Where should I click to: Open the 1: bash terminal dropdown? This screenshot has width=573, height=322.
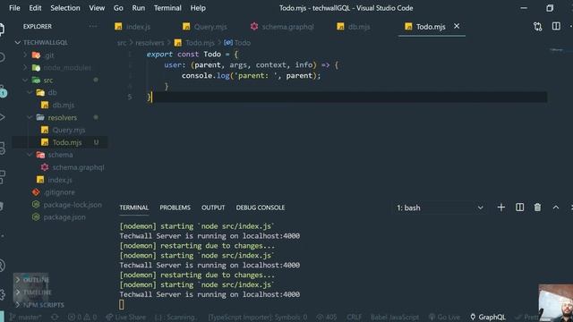pos(440,208)
